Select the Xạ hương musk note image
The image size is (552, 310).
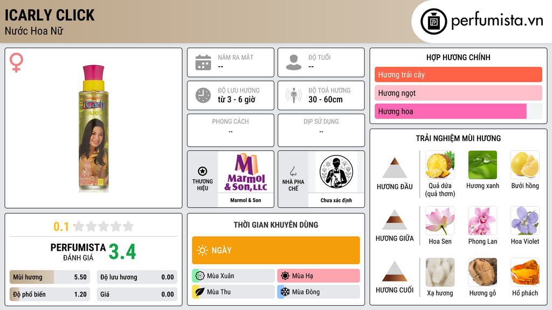440,272
